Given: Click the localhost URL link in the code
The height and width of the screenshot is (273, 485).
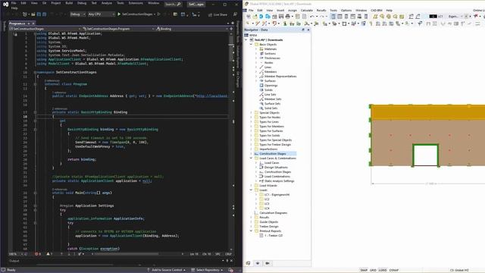Looking at the screenshot, I should 211,96.
